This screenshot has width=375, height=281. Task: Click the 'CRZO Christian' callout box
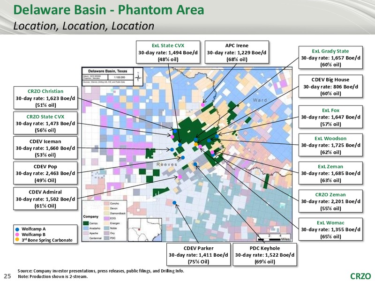(x=45, y=98)
